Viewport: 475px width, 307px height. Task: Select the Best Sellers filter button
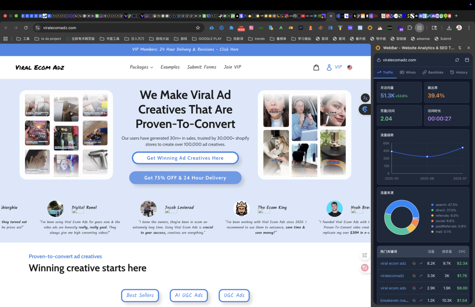click(x=140, y=295)
